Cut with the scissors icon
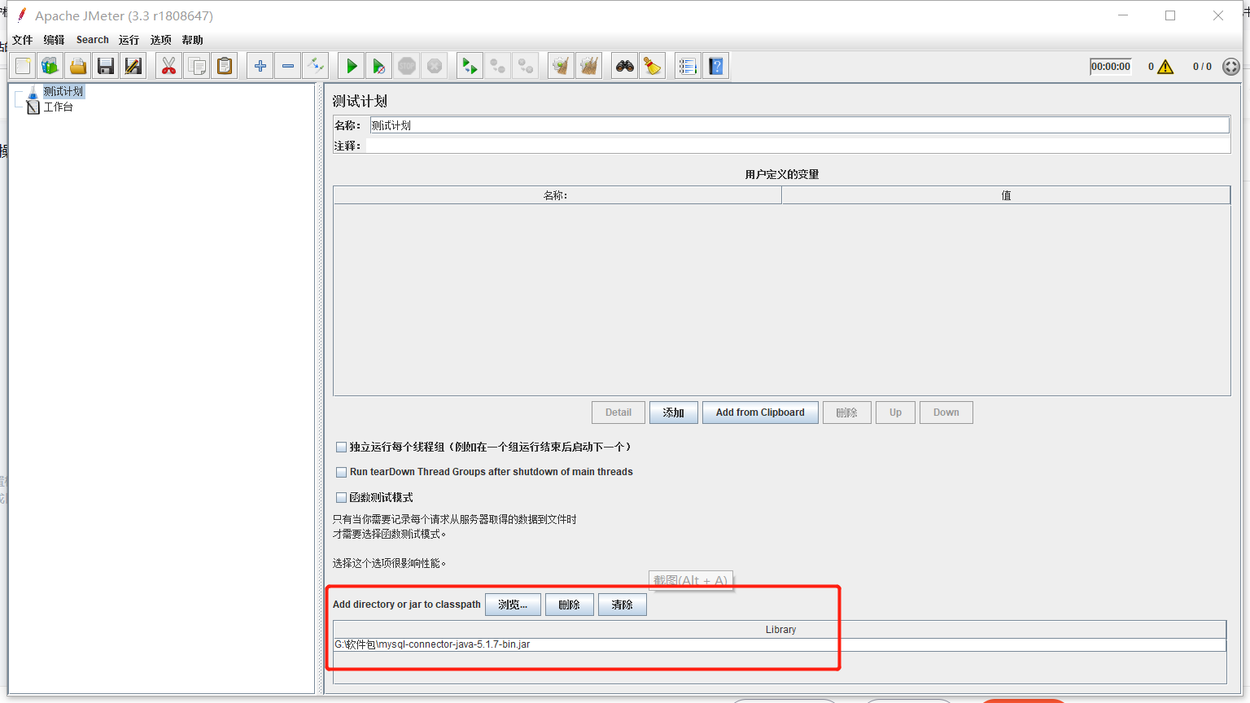Screen dimensions: 1250x703 coord(168,66)
